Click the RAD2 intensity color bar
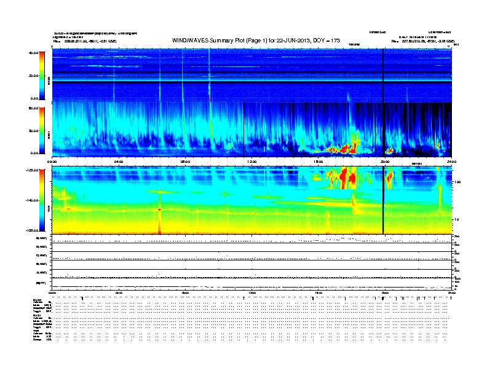 [42, 76]
